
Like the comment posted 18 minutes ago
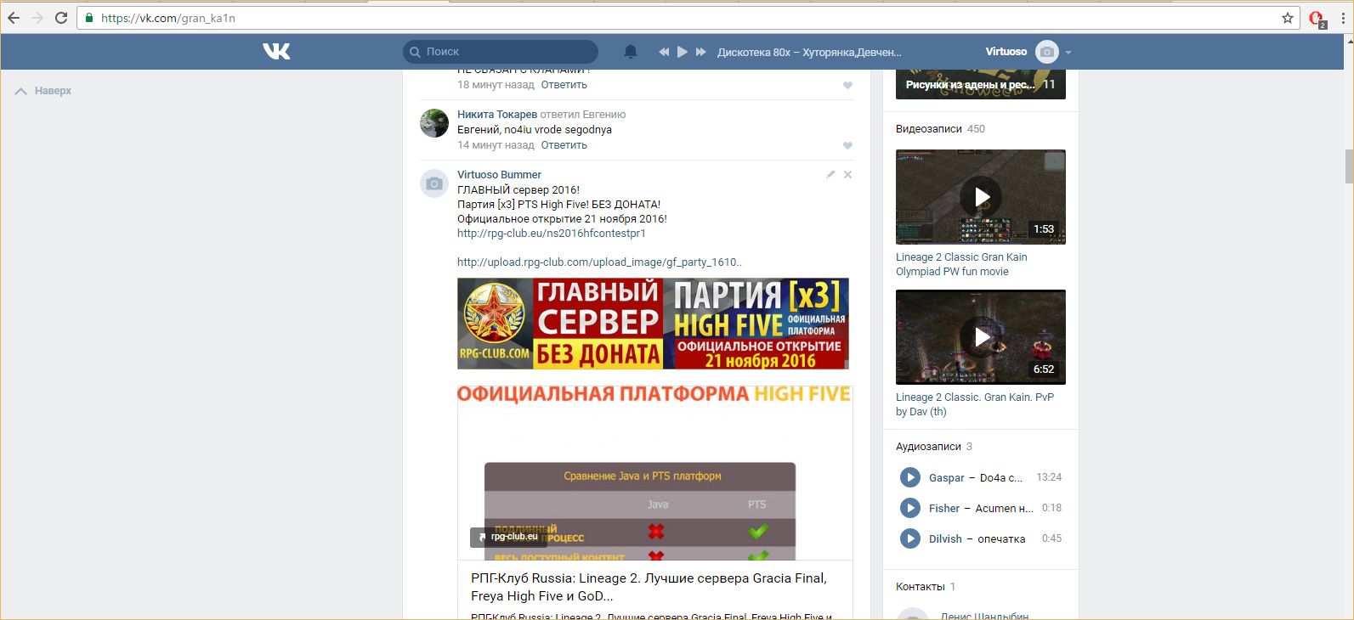[847, 85]
